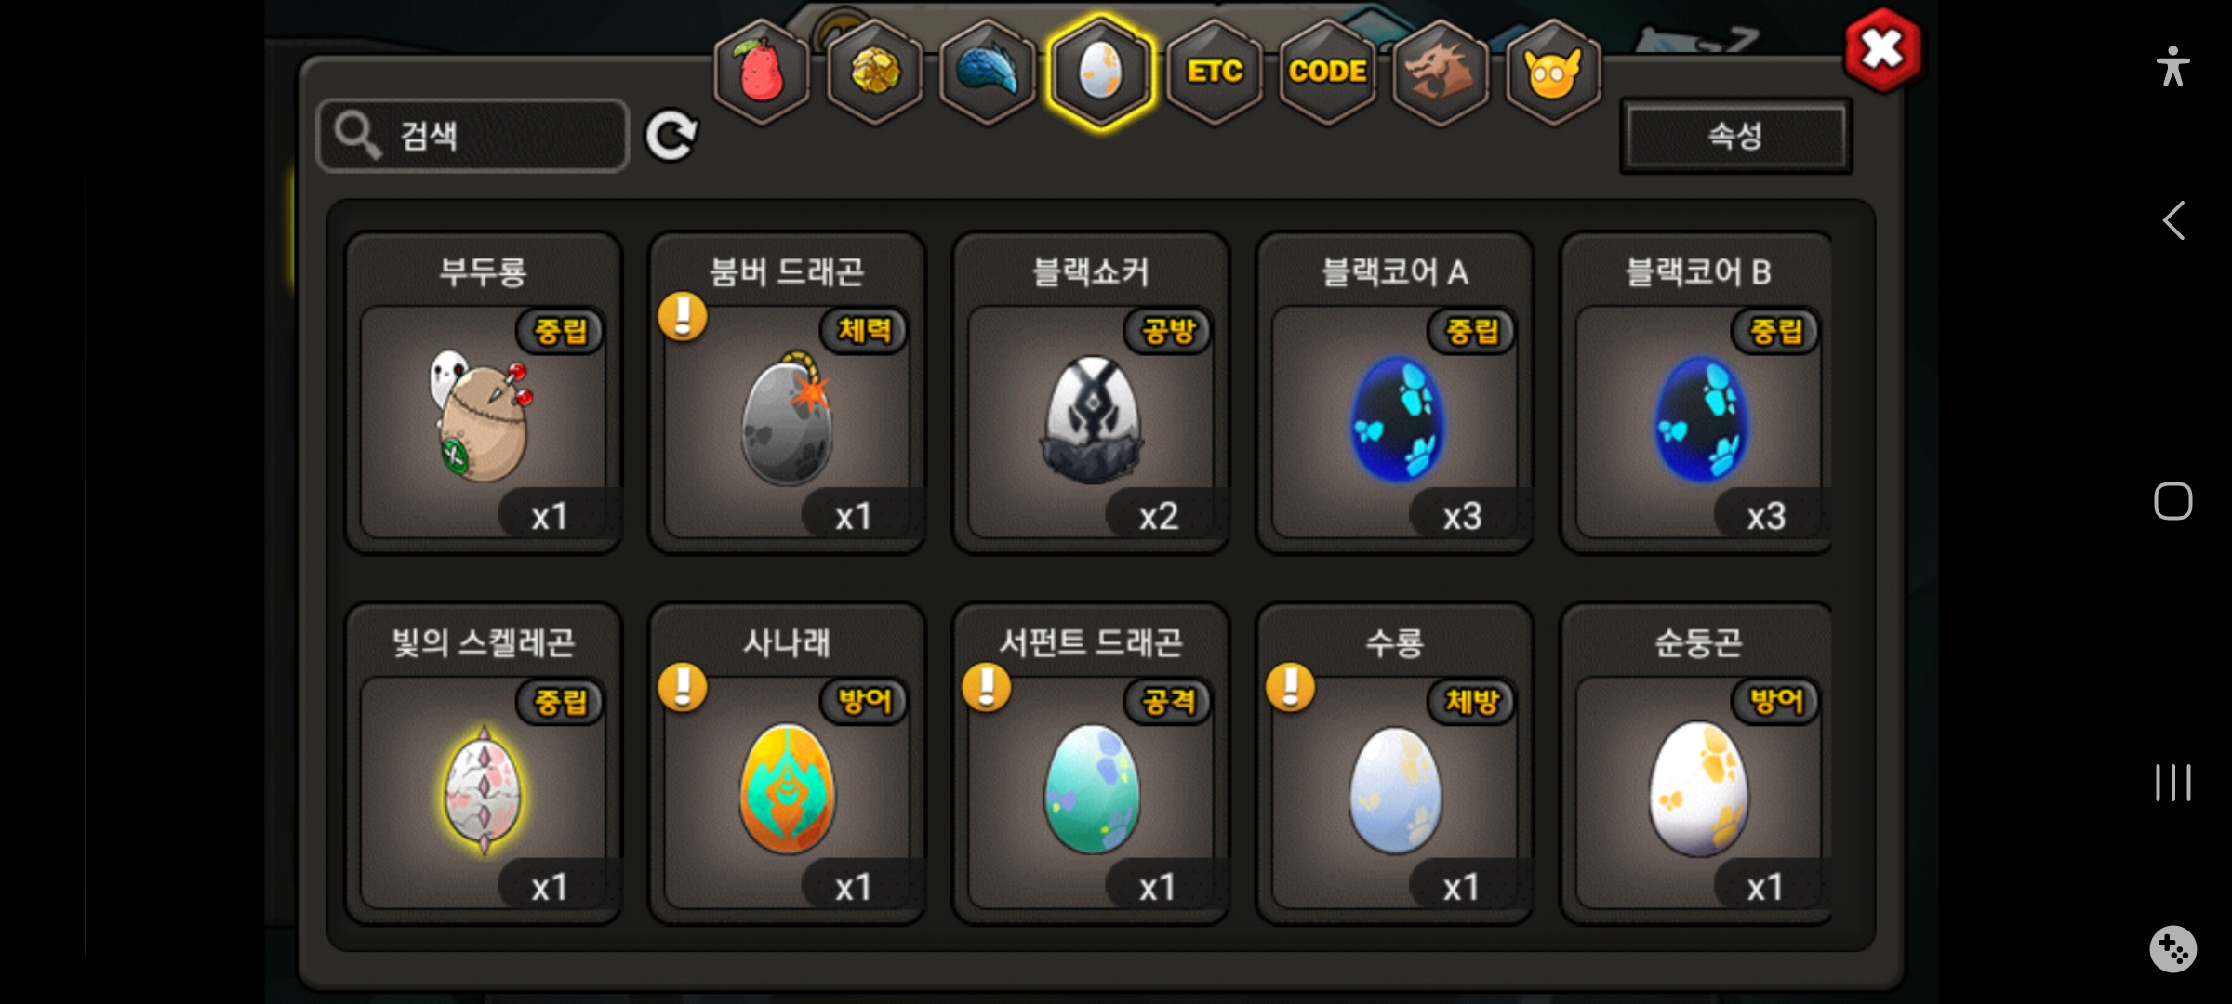Viewport: 2232px width, 1004px height.
Task: Pick the 블랙코어 A egg
Action: click(1395, 393)
